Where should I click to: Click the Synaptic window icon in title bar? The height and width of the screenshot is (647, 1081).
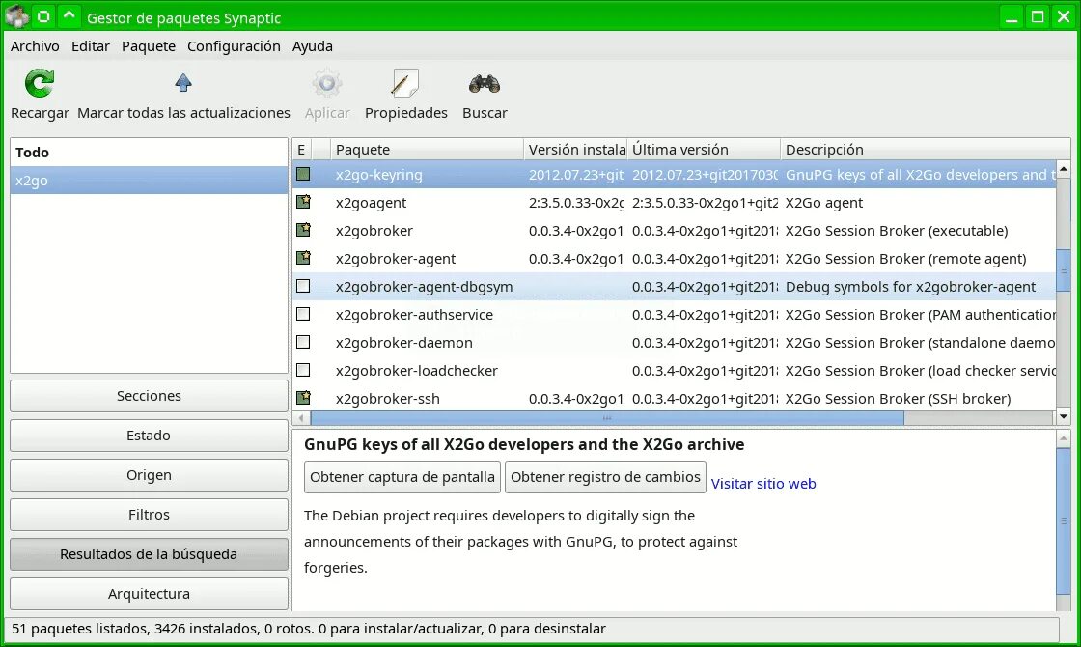tap(16, 16)
